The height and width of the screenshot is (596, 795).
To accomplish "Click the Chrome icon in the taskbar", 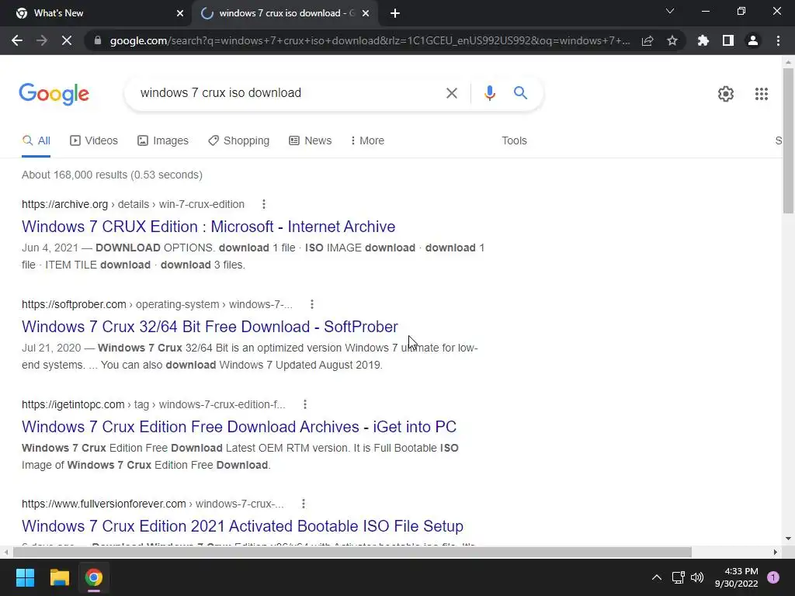I will click(x=93, y=577).
